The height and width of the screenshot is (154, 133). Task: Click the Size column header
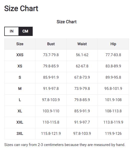[x=20, y=44]
